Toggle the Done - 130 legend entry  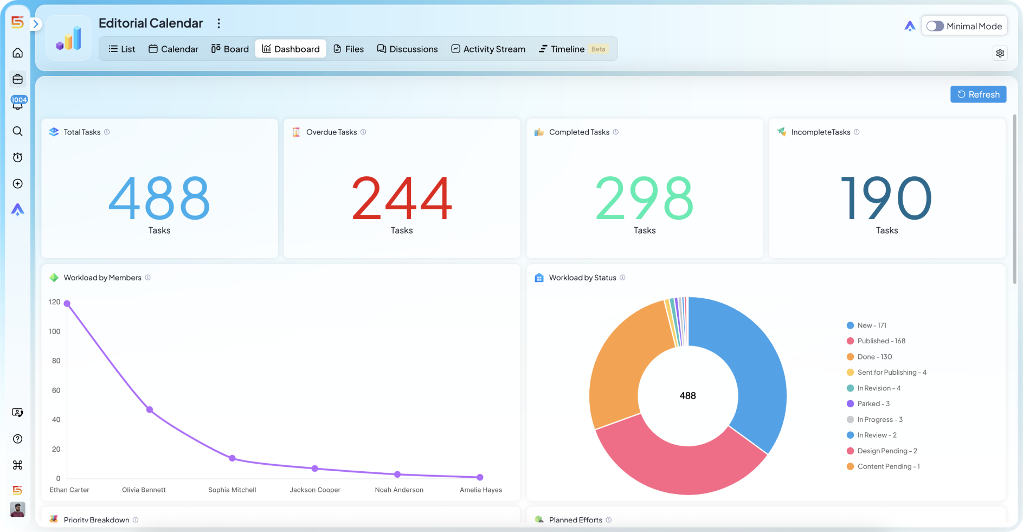point(869,357)
